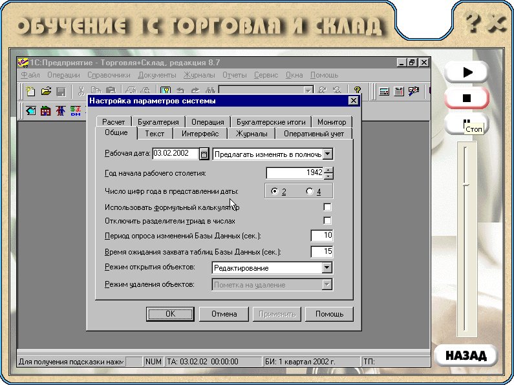Click the DM currency icon
Viewport: 514px width, 385px height.
76,110
